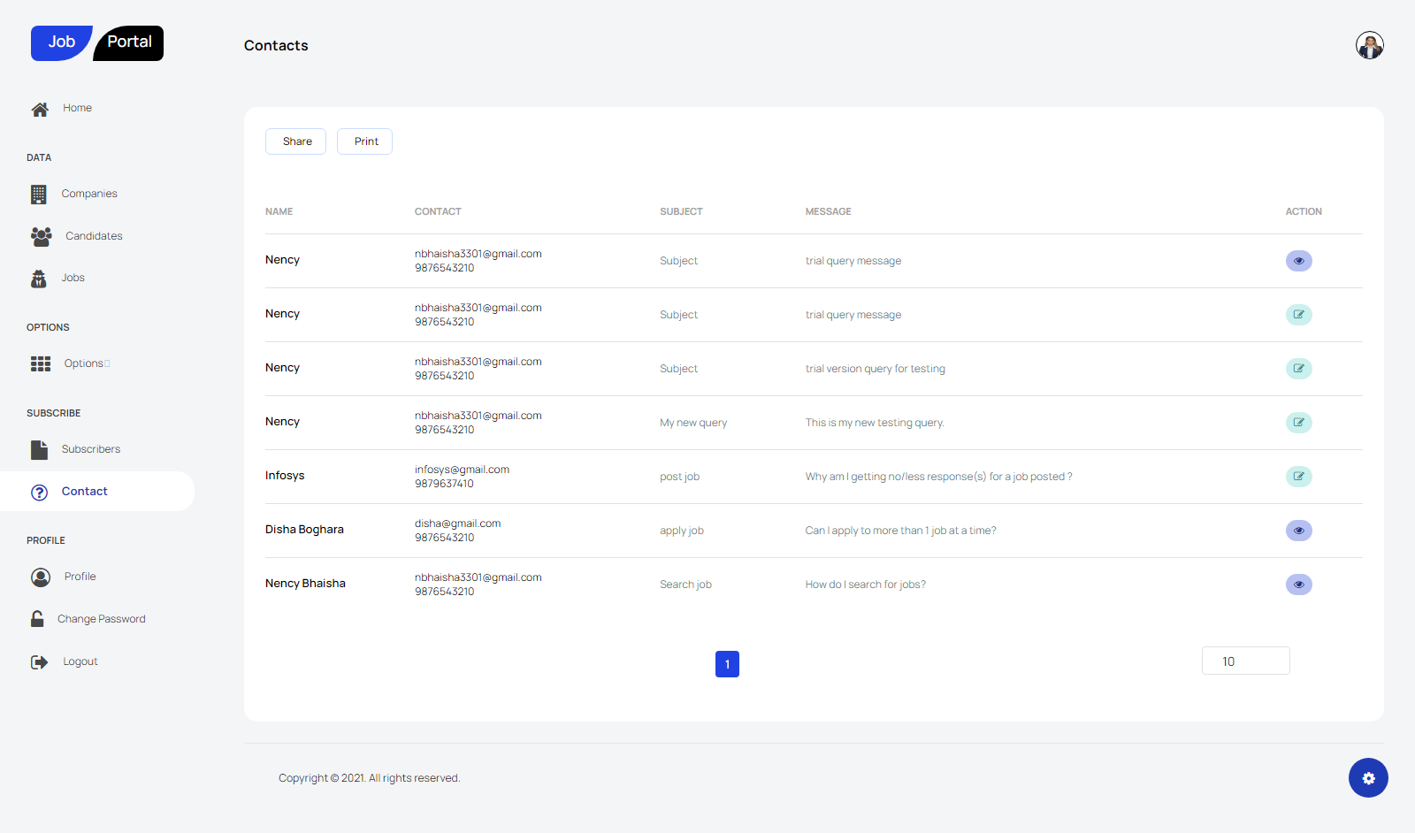Open the rows-per-page selector showing 10

[x=1245, y=661]
